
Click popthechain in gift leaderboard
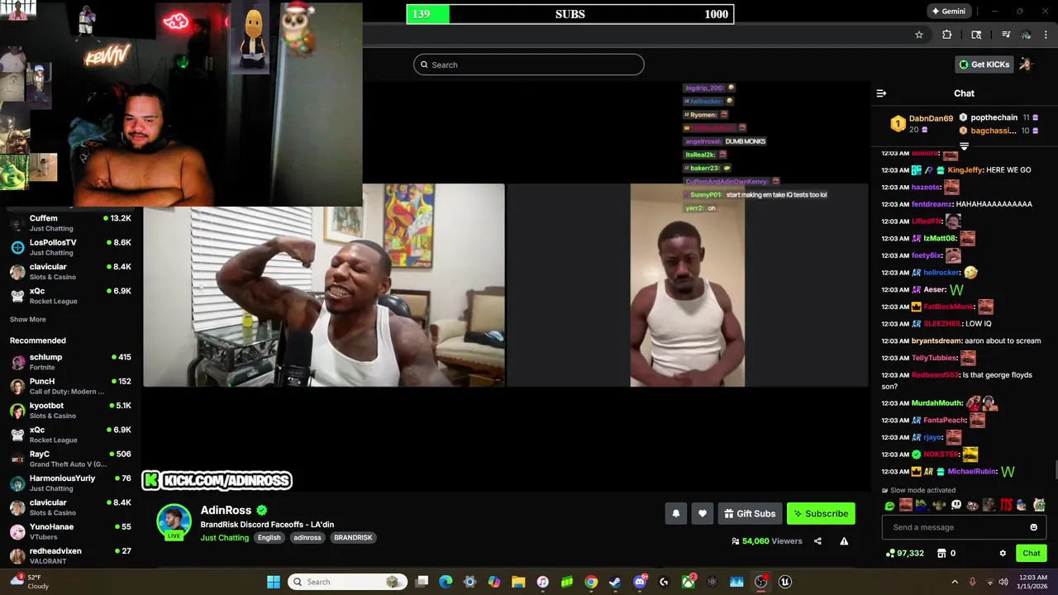(x=994, y=117)
